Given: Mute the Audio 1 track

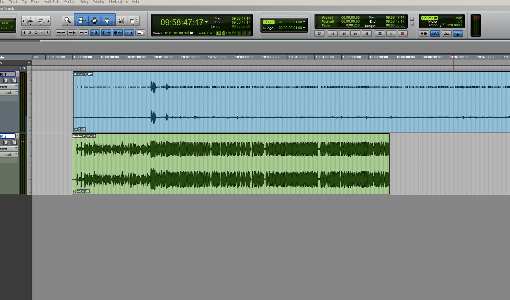Looking at the screenshot, I should coord(14,80).
